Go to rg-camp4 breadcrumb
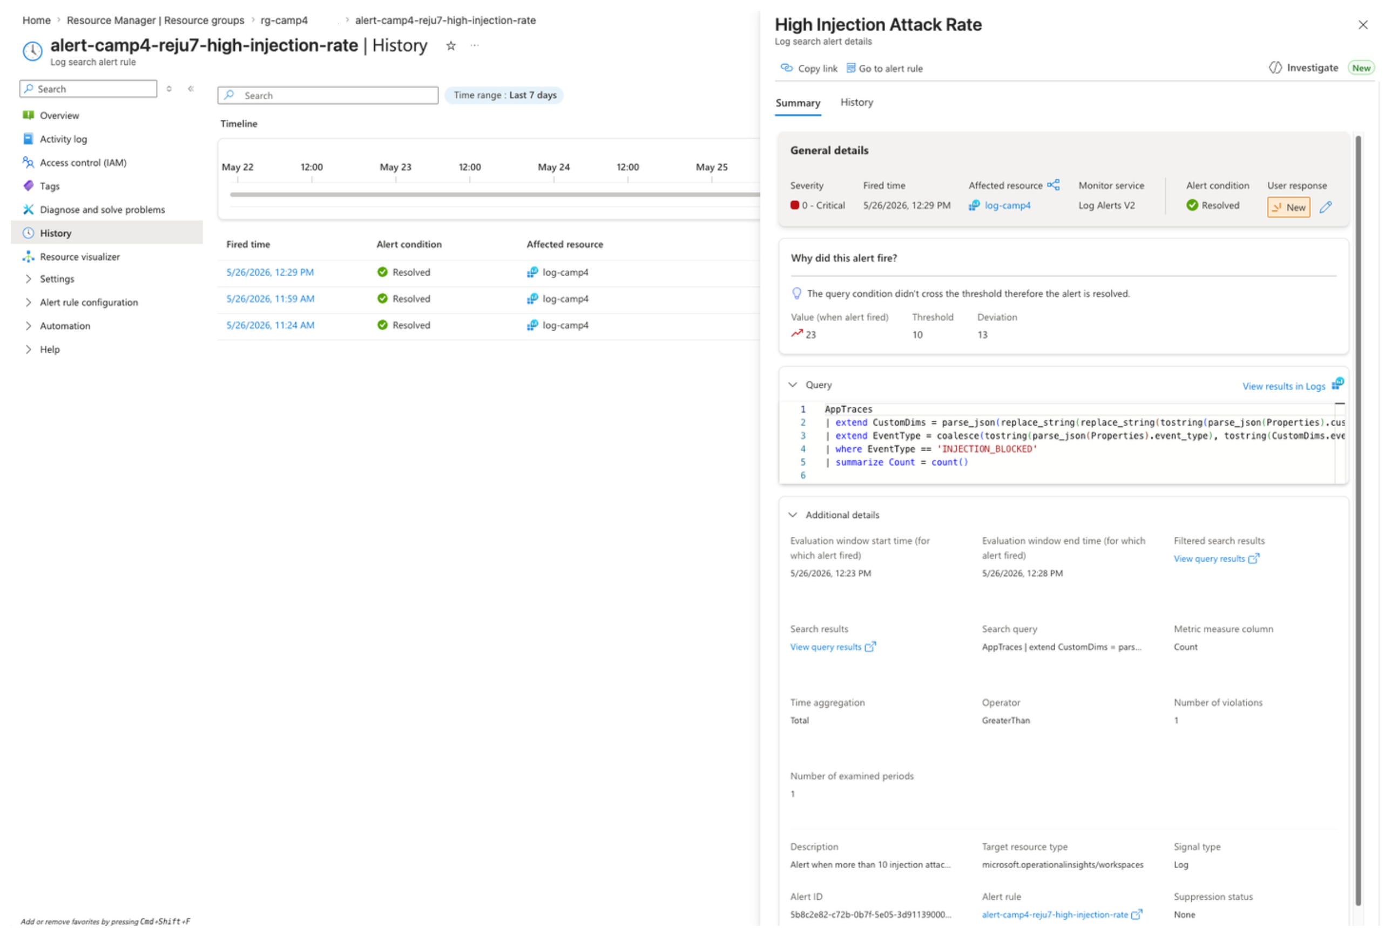Viewport: 1391px width, 936px height. tap(284, 21)
